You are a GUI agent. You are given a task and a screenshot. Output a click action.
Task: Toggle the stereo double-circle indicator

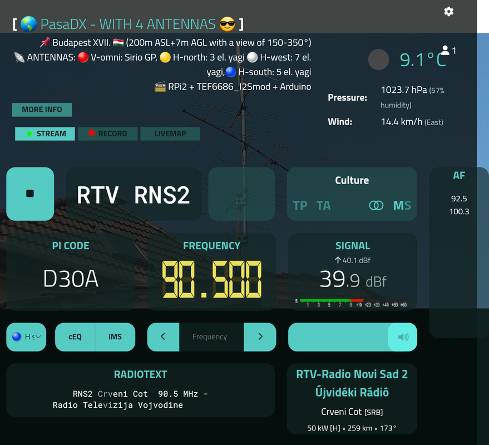point(376,205)
